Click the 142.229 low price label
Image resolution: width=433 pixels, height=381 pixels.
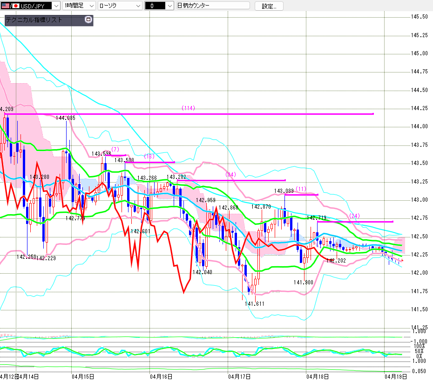46,258
